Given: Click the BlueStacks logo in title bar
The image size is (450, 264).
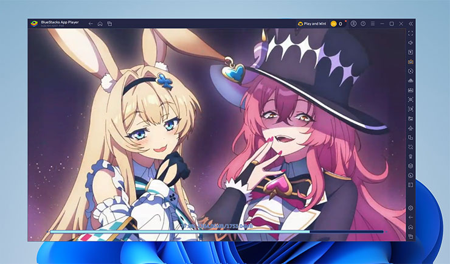Looking at the screenshot, I should pos(34,24).
